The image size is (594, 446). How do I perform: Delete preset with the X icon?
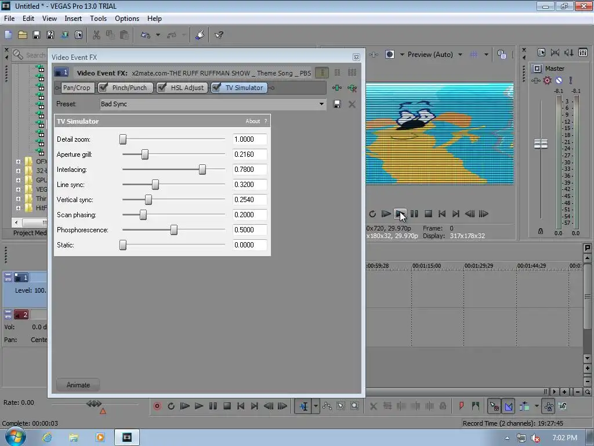coord(352,104)
